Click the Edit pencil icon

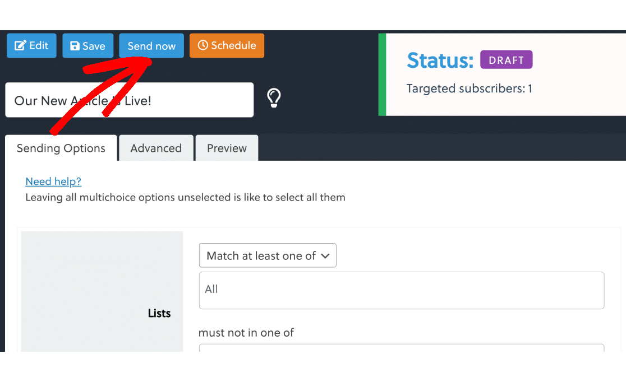pyautogui.click(x=20, y=45)
